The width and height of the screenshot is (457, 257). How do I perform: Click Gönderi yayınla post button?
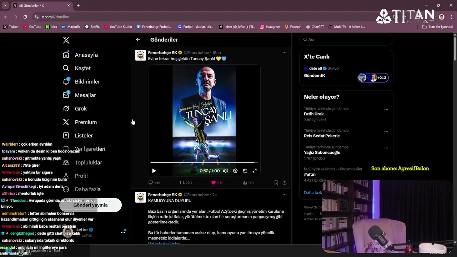(x=90, y=205)
